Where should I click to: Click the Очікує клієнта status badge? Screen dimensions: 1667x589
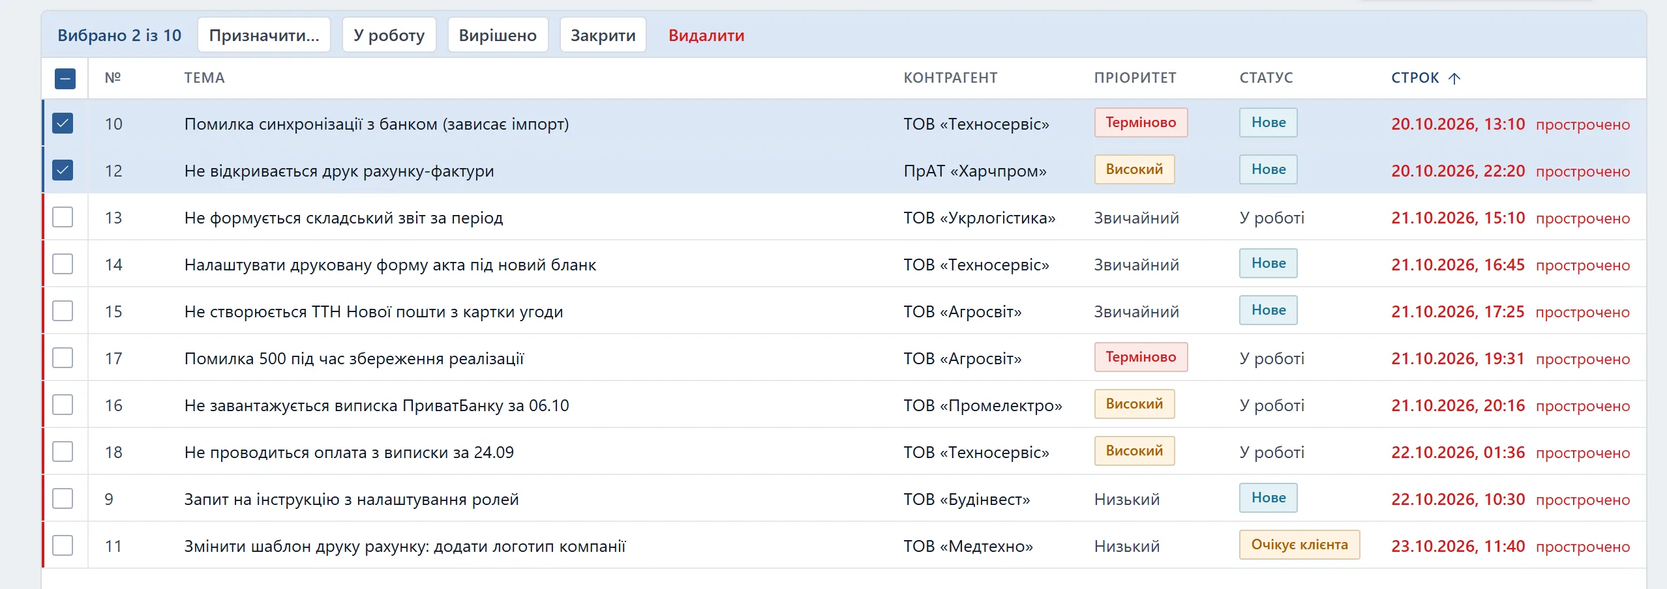(1299, 545)
